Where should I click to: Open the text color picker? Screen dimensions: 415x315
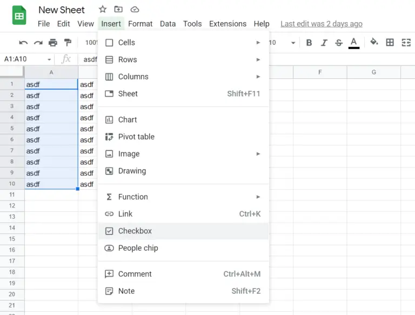click(354, 43)
